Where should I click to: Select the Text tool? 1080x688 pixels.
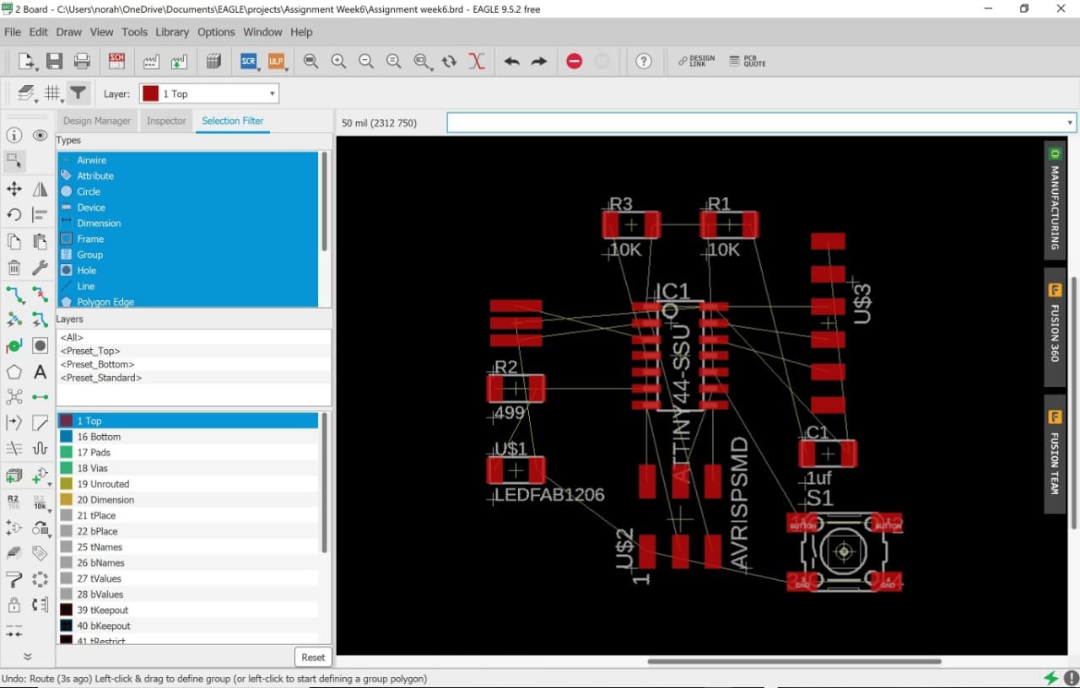point(40,372)
